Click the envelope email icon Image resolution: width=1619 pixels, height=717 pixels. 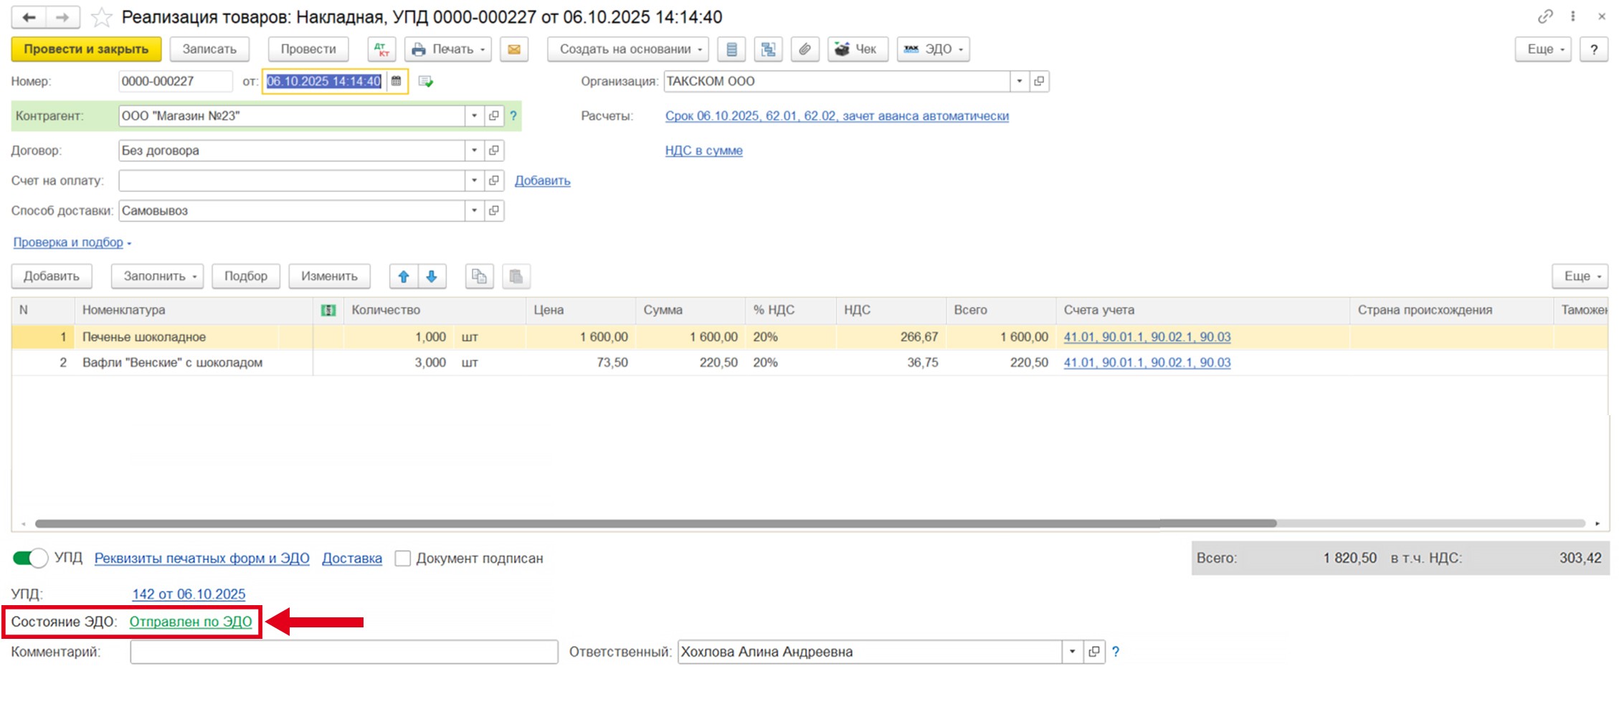click(514, 49)
